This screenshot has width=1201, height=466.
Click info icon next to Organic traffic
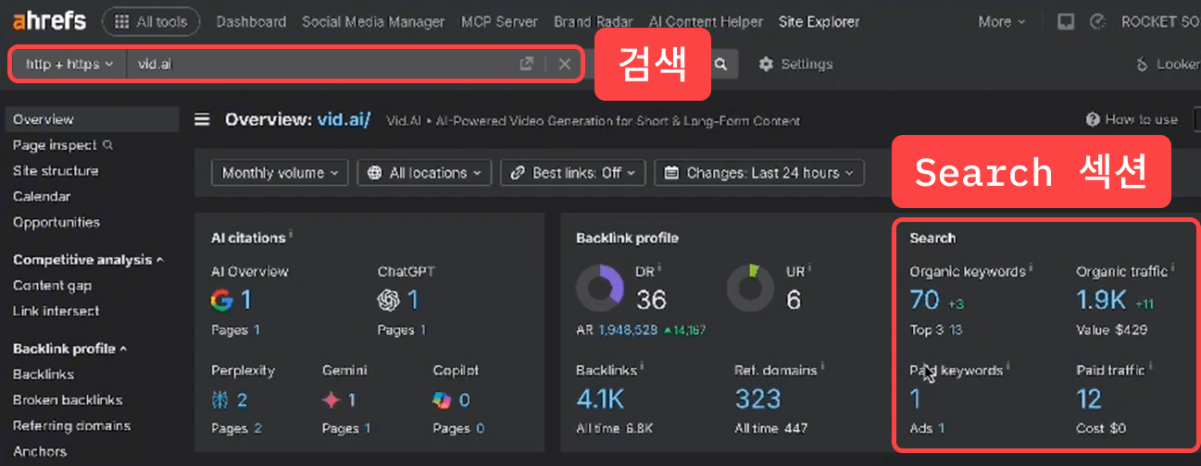(1172, 269)
